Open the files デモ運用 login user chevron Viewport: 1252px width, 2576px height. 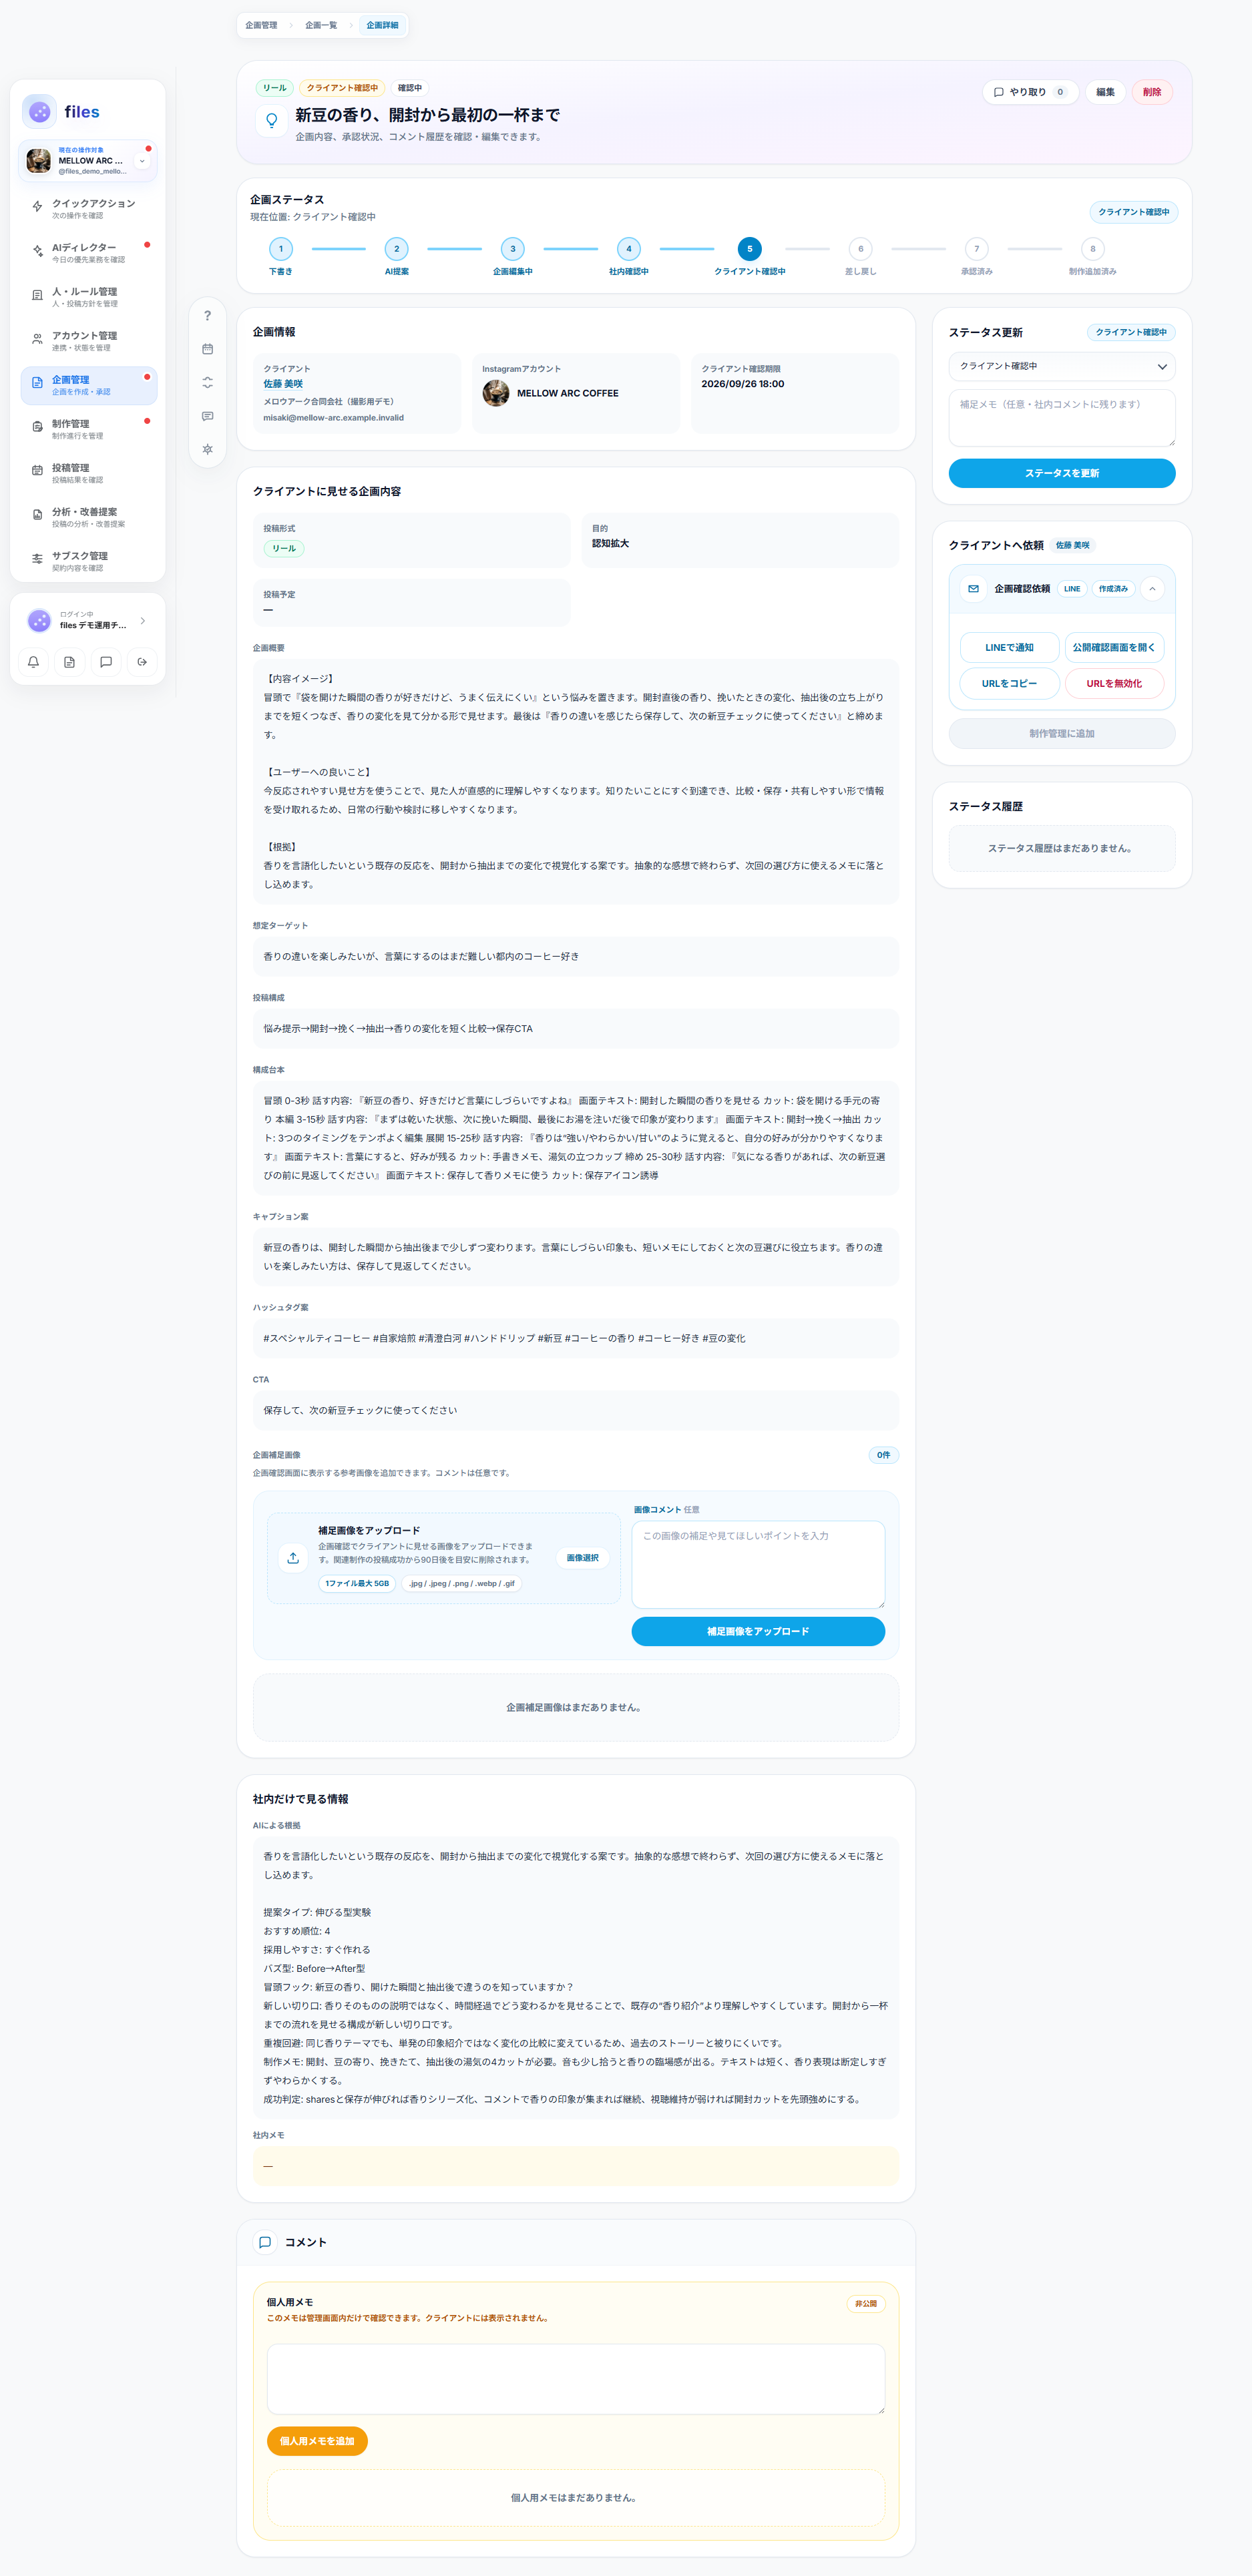tap(143, 621)
